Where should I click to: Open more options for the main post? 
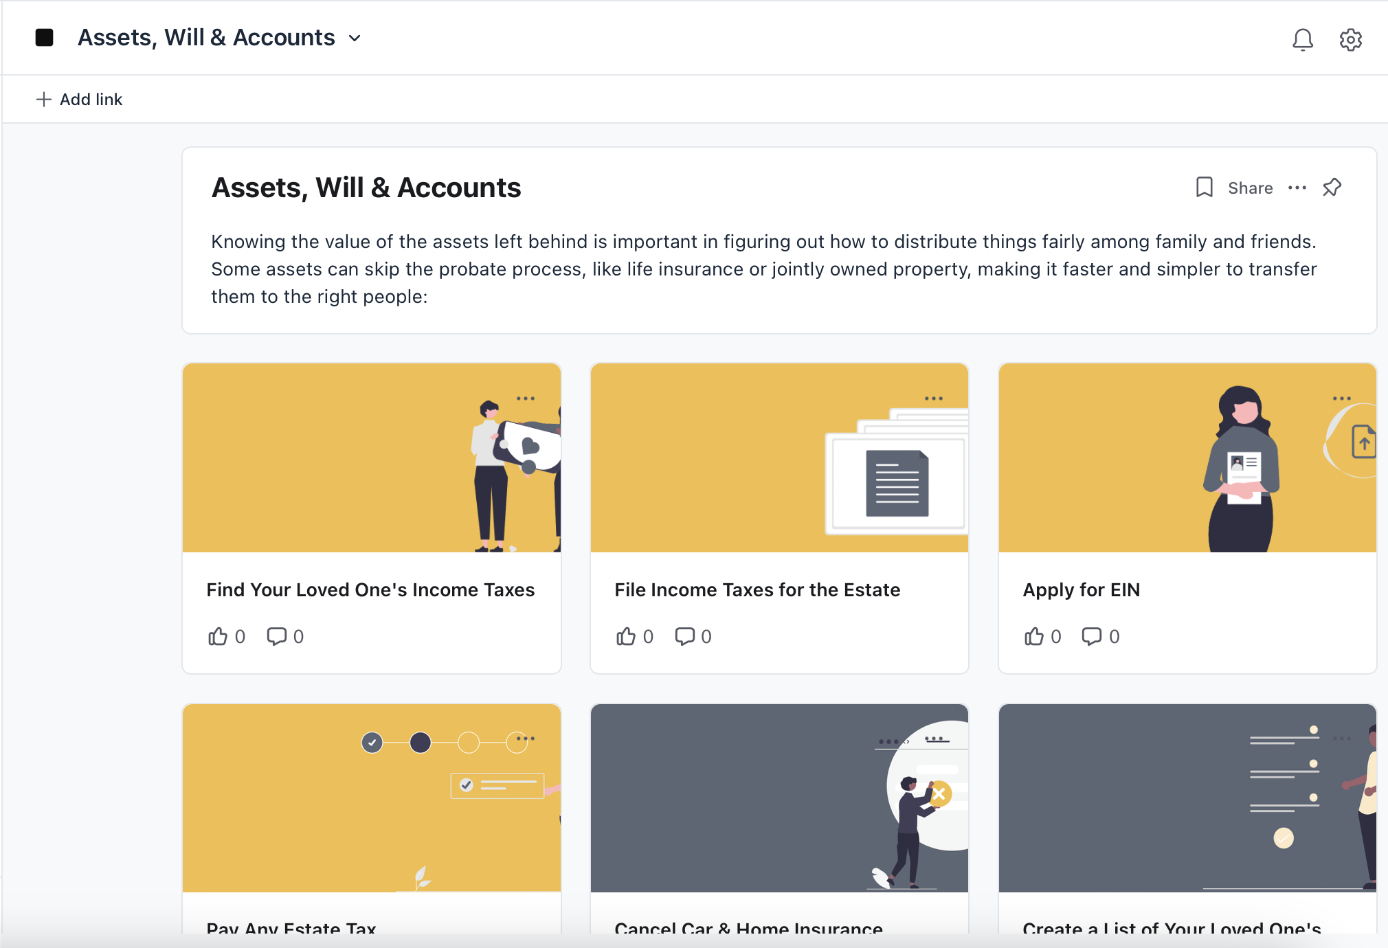(1297, 188)
